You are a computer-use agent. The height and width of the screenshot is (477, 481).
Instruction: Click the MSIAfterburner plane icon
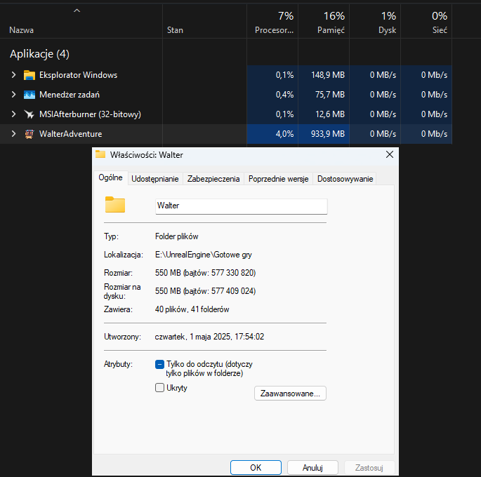point(29,114)
